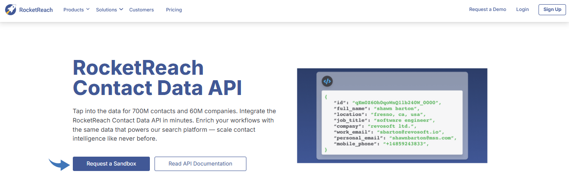
Task: Click the "personal_email" line in code sample
Action: pyautogui.click(x=395, y=138)
